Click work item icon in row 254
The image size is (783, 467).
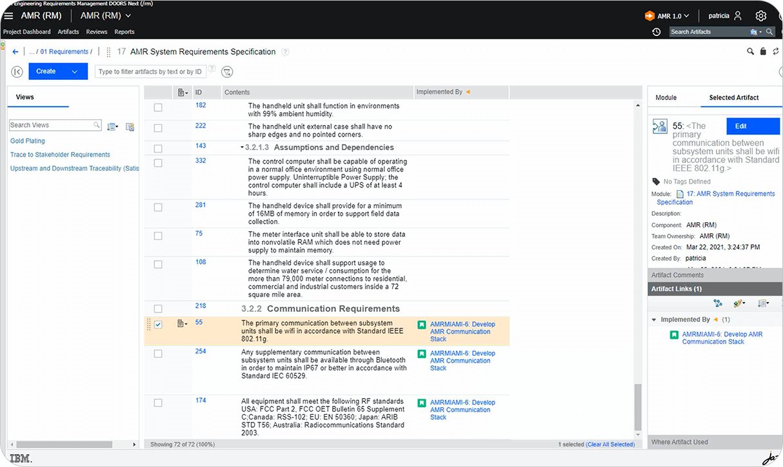(x=421, y=354)
